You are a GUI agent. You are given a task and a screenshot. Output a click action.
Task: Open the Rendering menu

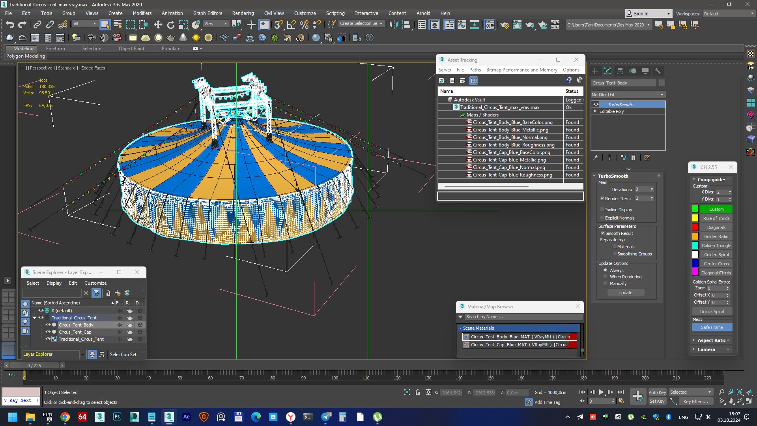coord(243,13)
